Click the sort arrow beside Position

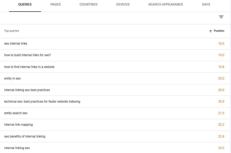211,31
